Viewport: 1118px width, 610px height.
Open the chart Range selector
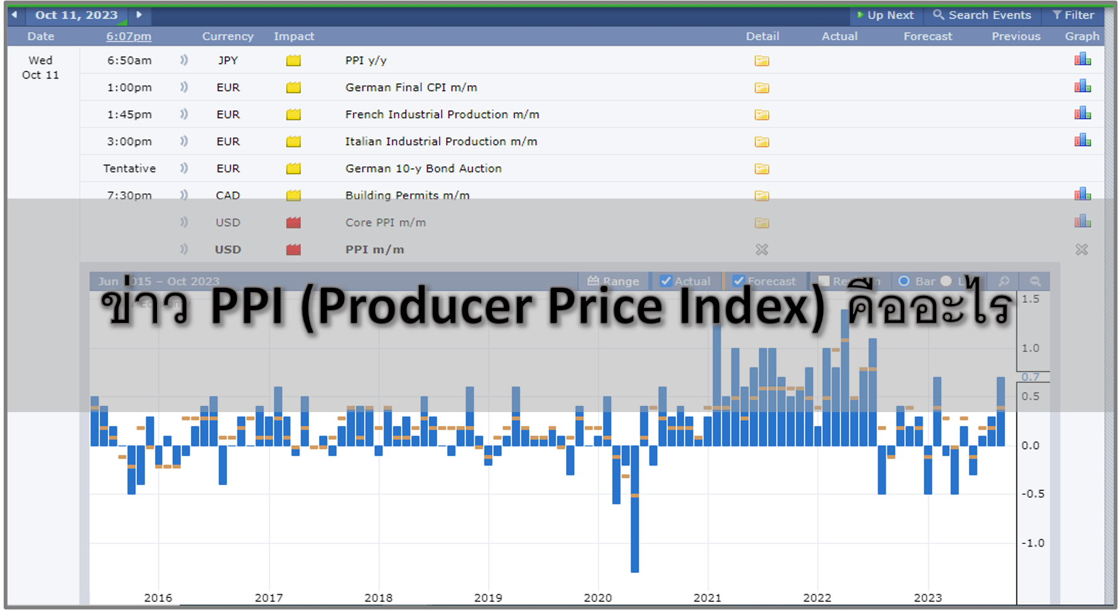(613, 281)
